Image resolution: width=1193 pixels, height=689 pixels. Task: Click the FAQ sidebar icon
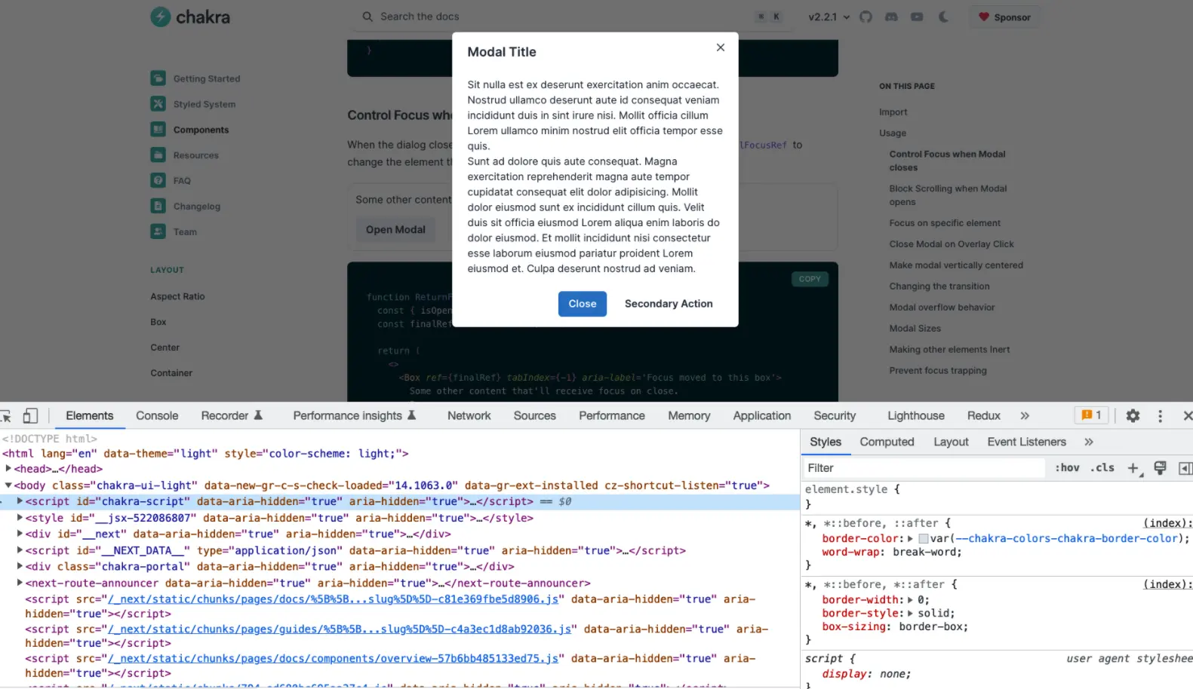[x=158, y=181]
